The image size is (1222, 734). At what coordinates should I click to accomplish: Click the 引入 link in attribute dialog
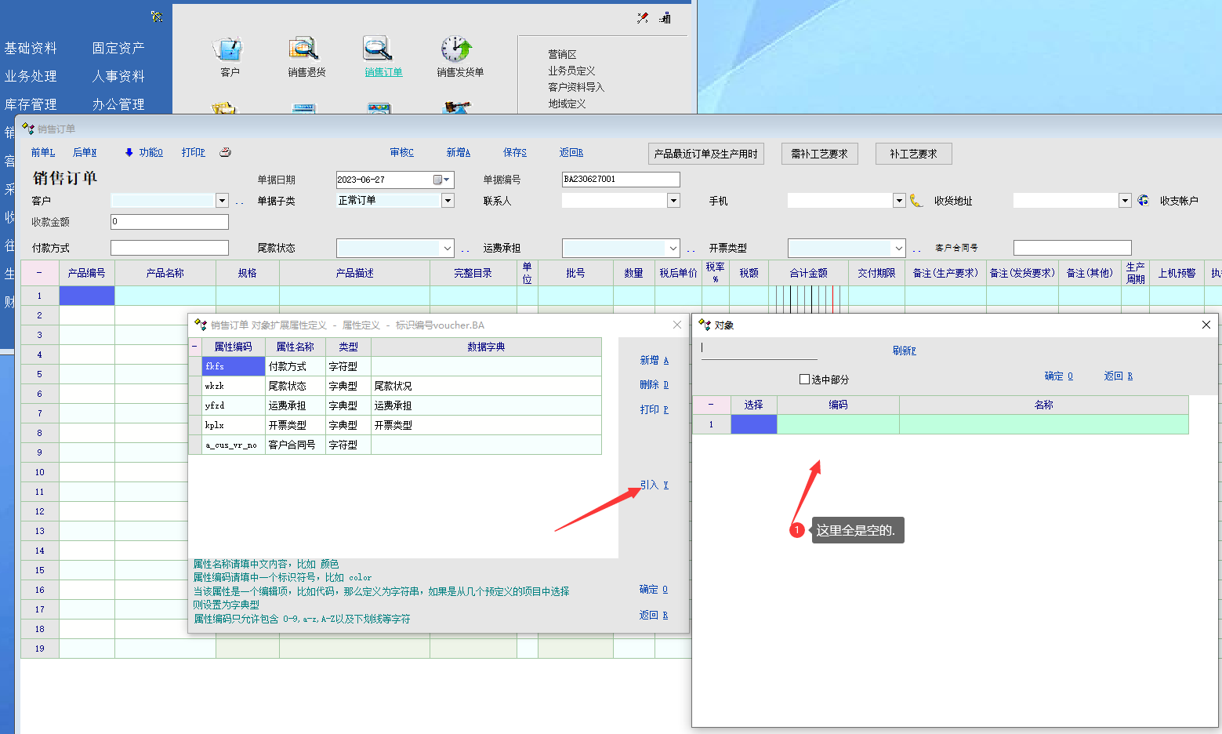[x=654, y=485]
